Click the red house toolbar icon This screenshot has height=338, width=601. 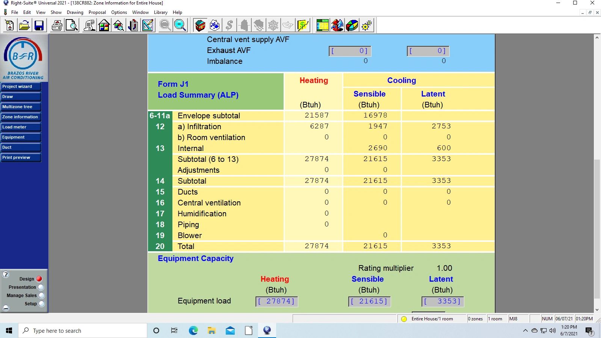click(x=200, y=26)
